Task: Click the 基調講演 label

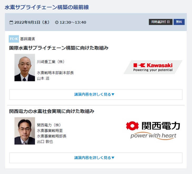Action: tap(27, 39)
